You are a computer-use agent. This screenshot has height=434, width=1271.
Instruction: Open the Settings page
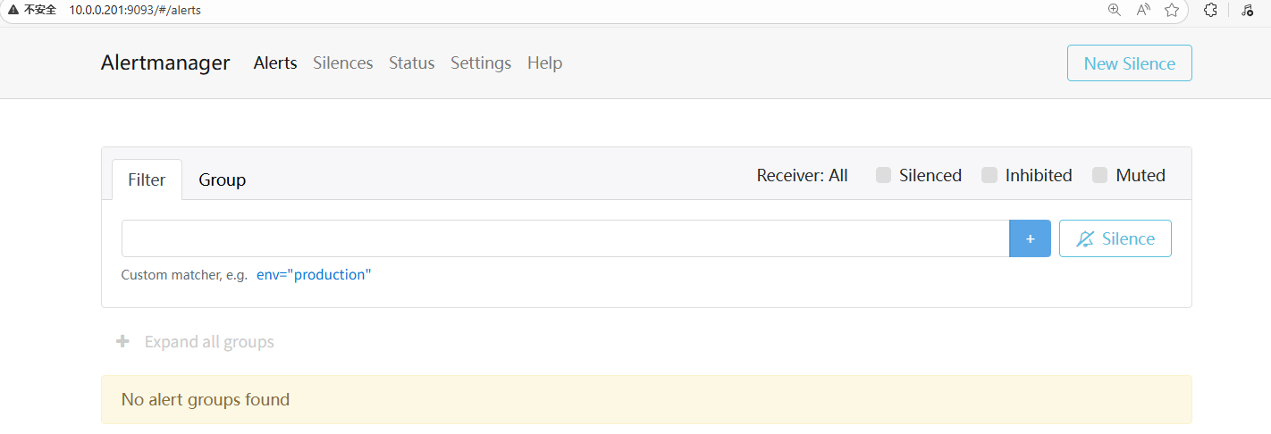[481, 63]
